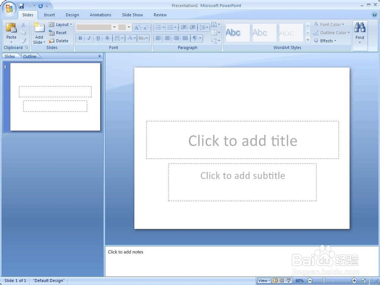Delete the current slide
Viewport: 380px width, 285px height.
(x=59, y=41)
